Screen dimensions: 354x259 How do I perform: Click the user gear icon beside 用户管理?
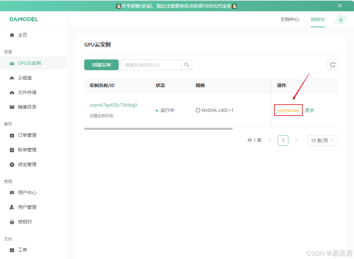[x=12, y=207]
